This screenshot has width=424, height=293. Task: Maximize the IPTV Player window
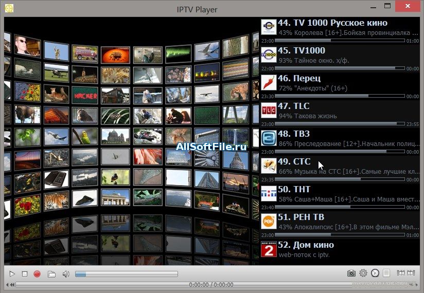pyautogui.click(x=387, y=6)
